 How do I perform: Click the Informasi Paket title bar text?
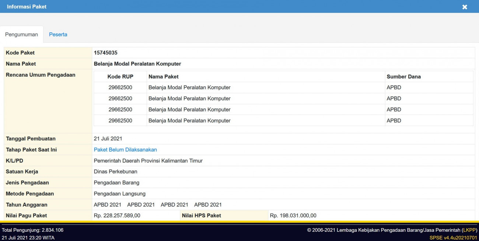tap(27, 7)
